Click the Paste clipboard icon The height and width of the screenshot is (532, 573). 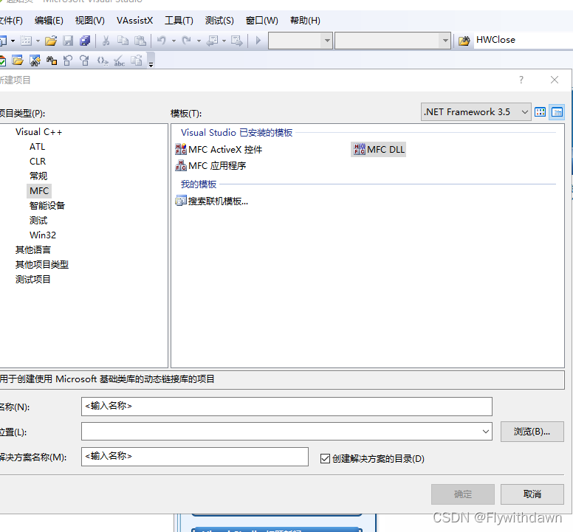(x=140, y=41)
